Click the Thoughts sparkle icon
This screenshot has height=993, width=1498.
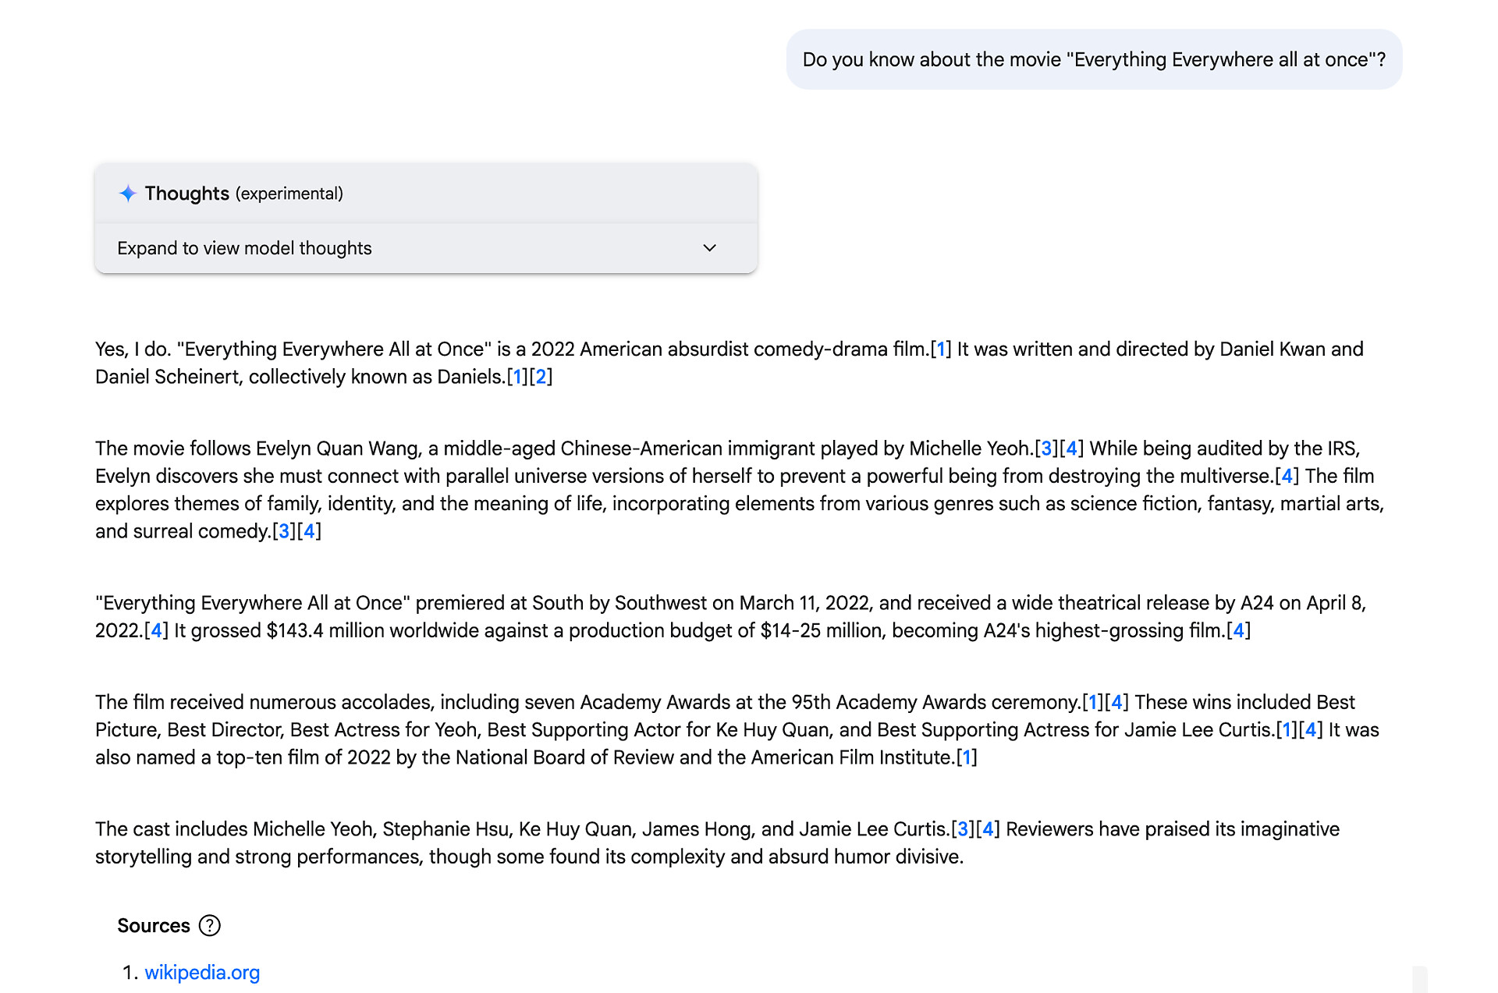[127, 193]
